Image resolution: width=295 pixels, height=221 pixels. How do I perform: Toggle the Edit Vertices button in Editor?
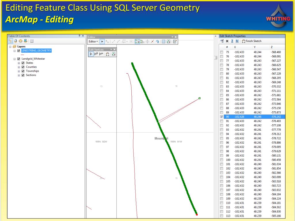click(x=137, y=41)
